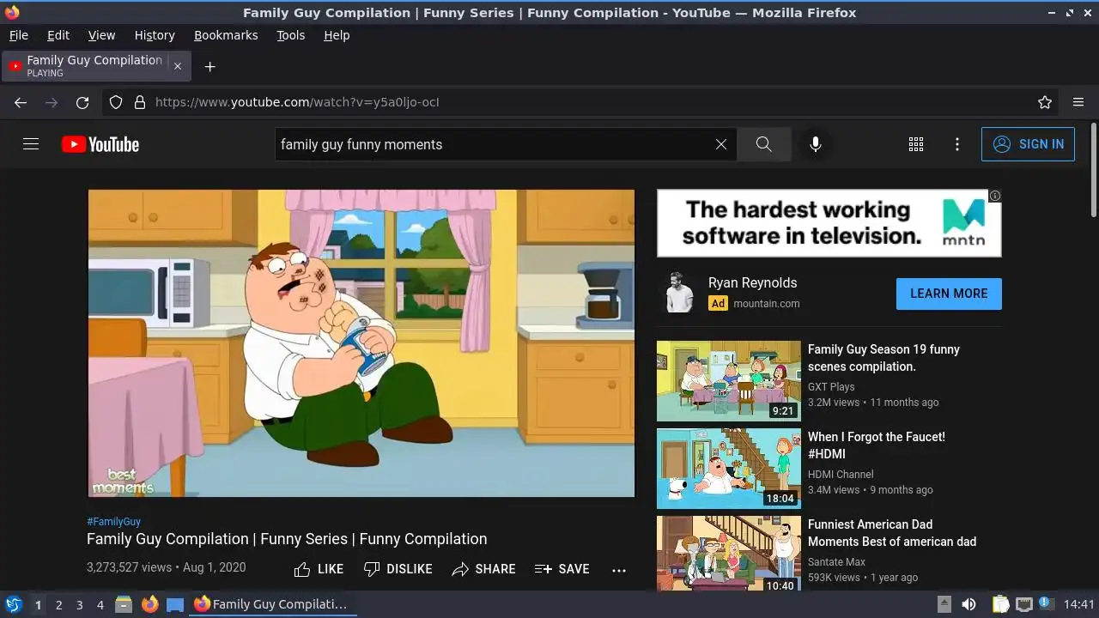The image size is (1099, 618).
Task: Go back with the browser back arrow
Action: point(21,102)
